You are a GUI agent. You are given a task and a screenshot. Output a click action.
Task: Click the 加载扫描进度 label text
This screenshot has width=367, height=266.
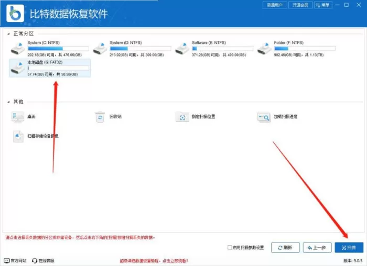286,116
